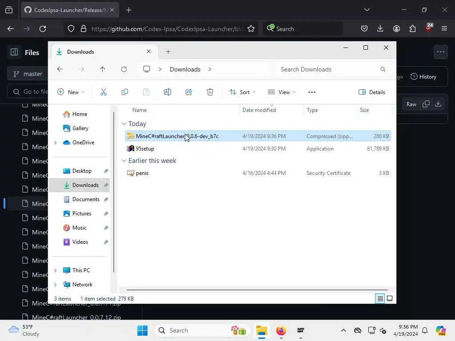Select Home in the navigation pane
Viewport: 455px width, 341px height.
pyautogui.click(x=80, y=114)
